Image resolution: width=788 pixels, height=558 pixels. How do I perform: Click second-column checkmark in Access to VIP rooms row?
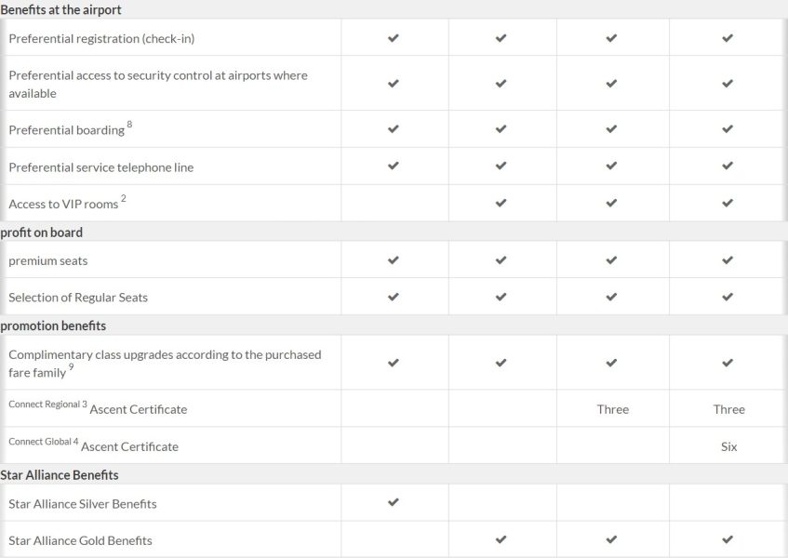[x=501, y=203]
